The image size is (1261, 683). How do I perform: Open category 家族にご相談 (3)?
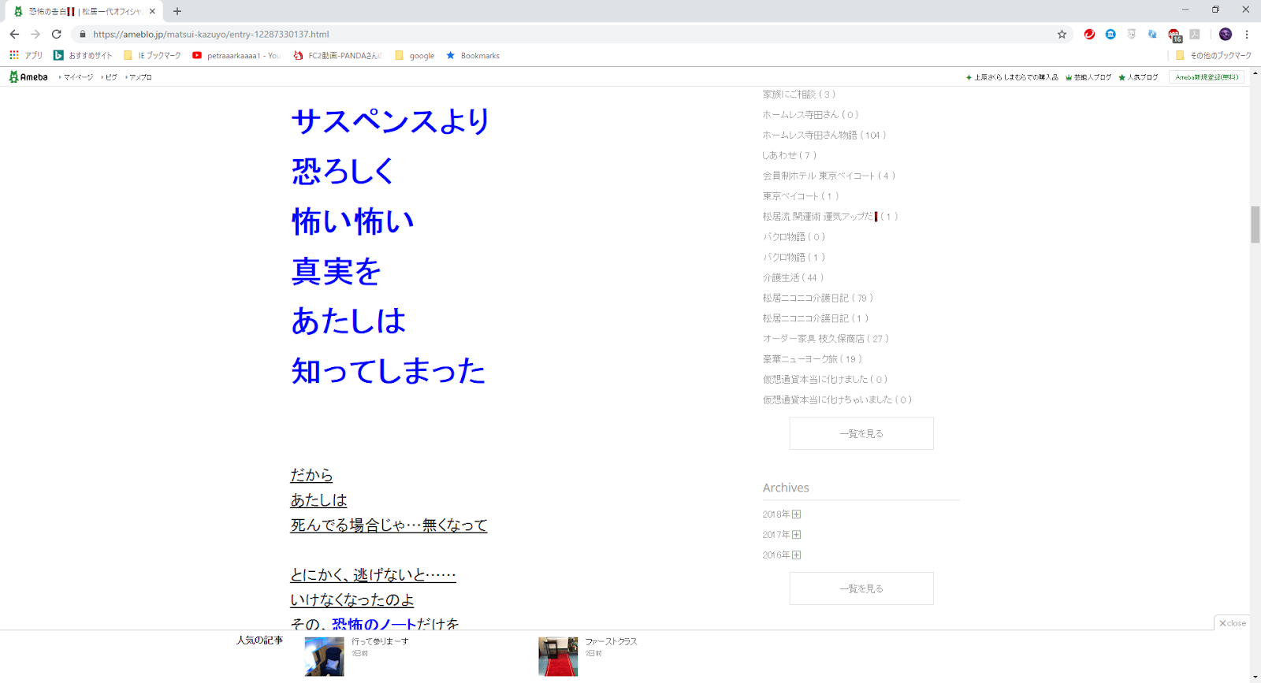[x=799, y=95]
